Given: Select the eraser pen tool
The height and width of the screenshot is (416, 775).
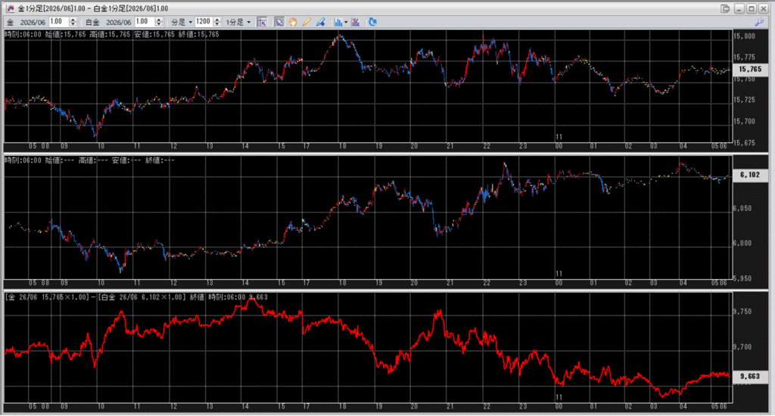Looking at the screenshot, I should [x=321, y=22].
